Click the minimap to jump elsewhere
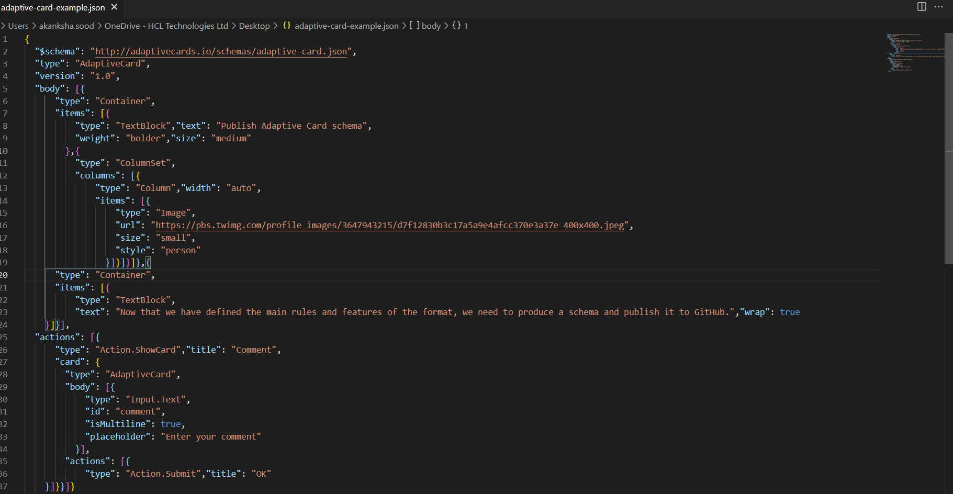Screen dimensions: 953x494 913,52
